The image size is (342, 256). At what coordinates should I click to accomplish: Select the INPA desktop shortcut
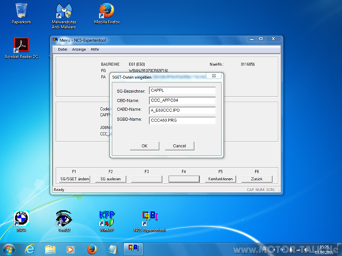(x=21, y=221)
